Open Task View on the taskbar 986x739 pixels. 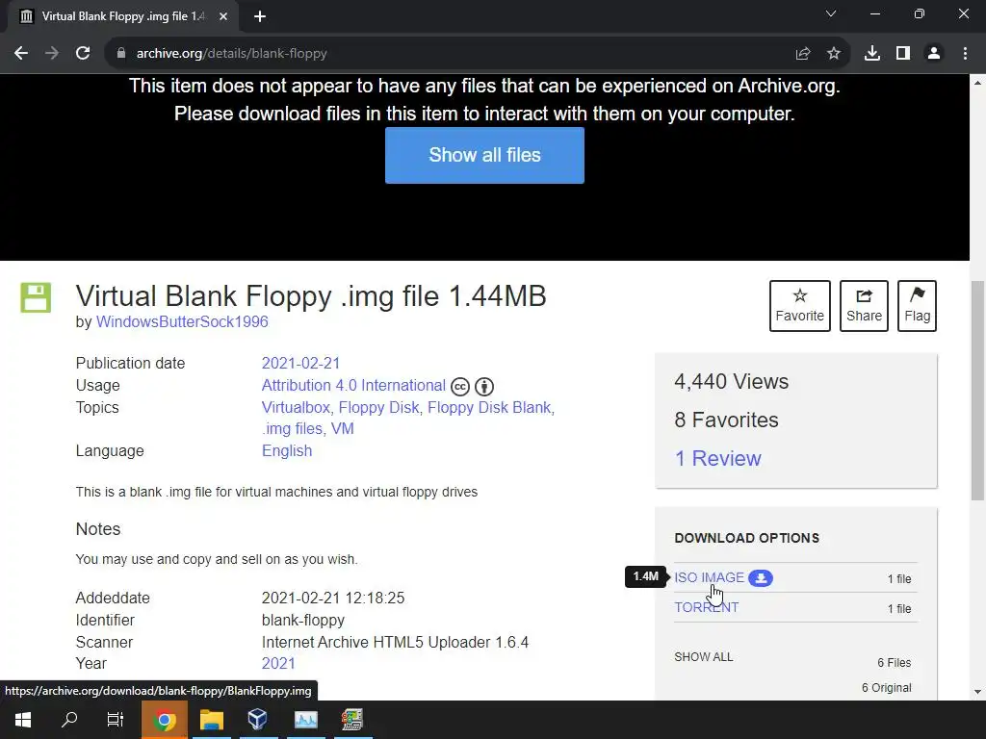pyautogui.click(x=116, y=720)
